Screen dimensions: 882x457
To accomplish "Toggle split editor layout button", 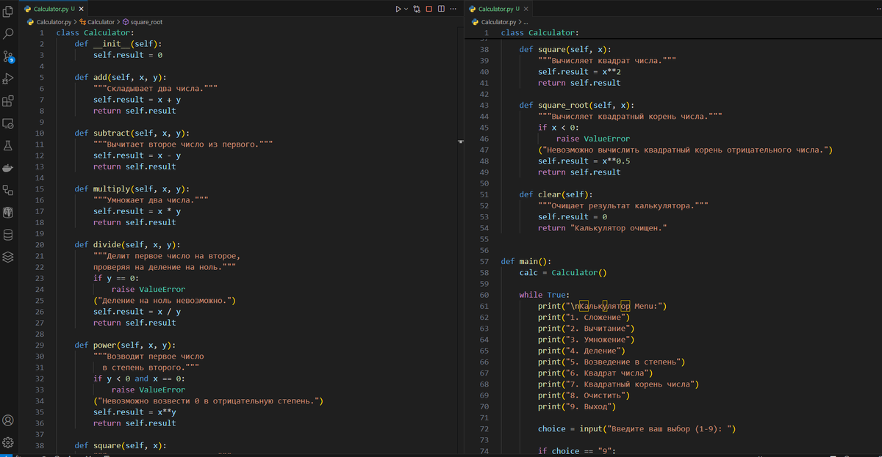I will pyautogui.click(x=441, y=9).
